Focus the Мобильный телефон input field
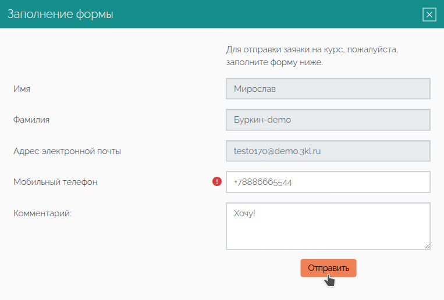 [x=328, y=182]
